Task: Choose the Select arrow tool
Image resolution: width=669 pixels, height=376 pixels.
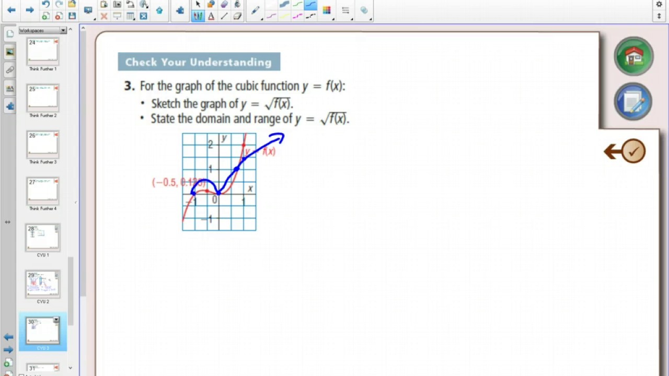Action: 198,4
